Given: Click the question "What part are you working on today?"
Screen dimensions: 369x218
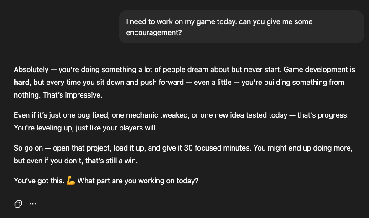Looking at the screenshot, I should pyautogui.click(x=138, y=181).
